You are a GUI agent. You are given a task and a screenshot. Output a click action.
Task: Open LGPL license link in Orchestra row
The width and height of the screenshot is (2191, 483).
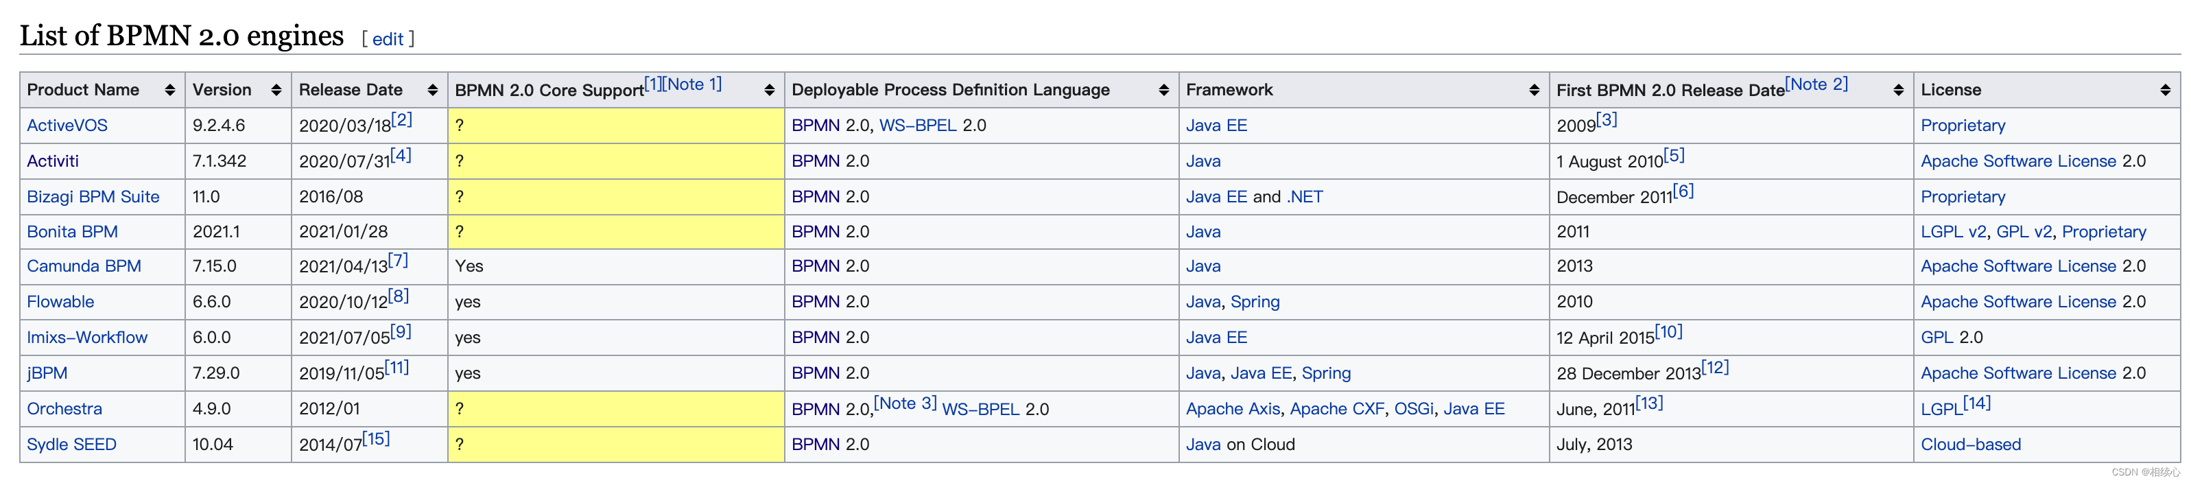1941,410
